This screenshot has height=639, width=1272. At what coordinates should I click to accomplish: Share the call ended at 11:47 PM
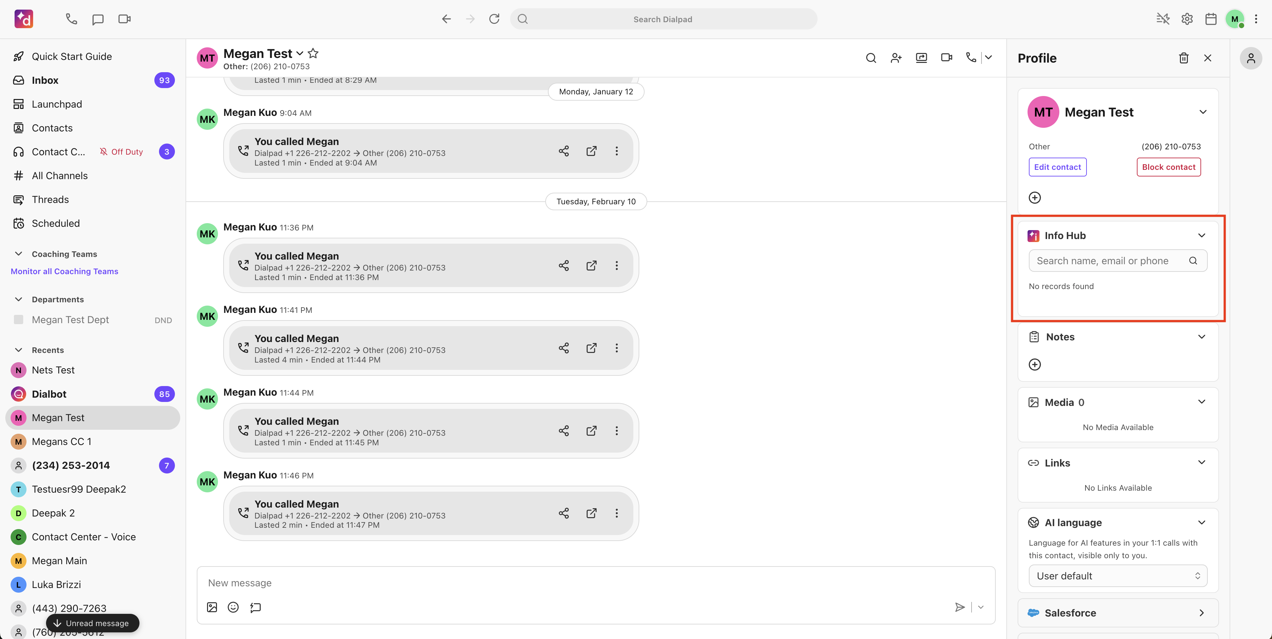[x=564, y=513]
